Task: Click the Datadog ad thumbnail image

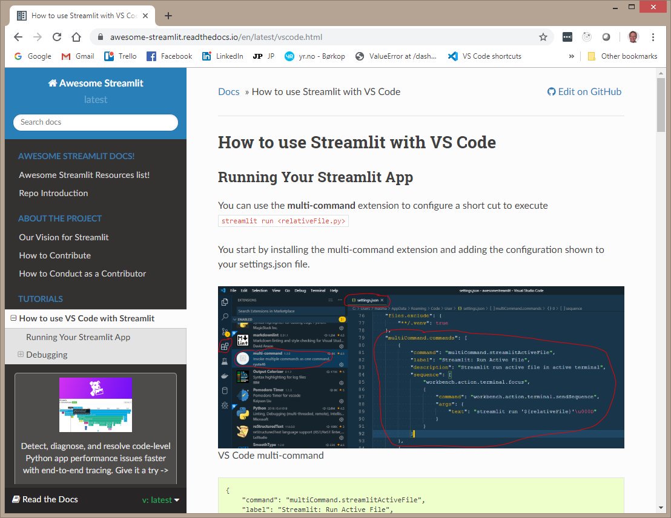Action: click(96, 405)
